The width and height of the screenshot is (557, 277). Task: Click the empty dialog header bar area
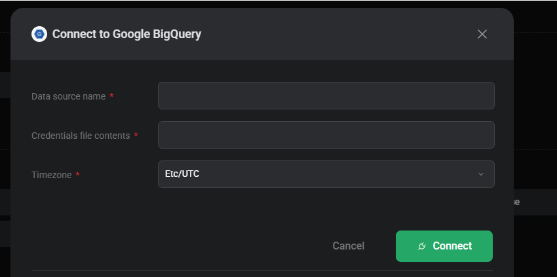337,34
